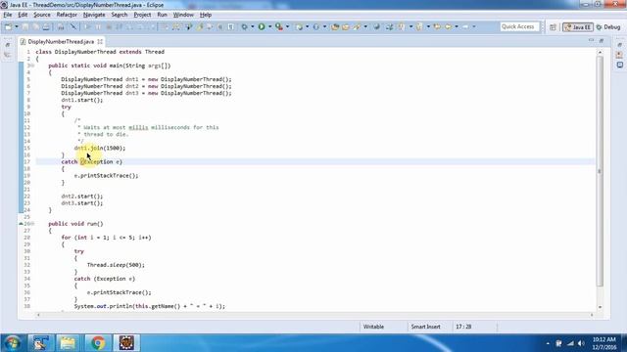
Task: Expand the External Tools dropdown arrow
Action: tap(287, 26)
